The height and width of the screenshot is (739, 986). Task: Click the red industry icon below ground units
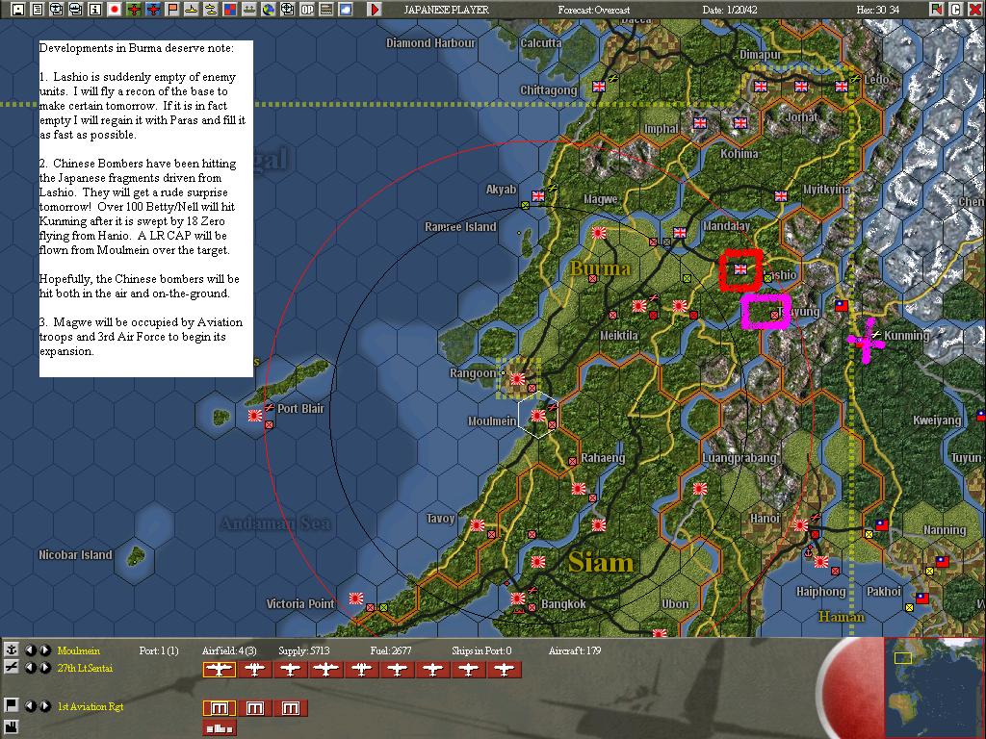(x=219, y=727)
